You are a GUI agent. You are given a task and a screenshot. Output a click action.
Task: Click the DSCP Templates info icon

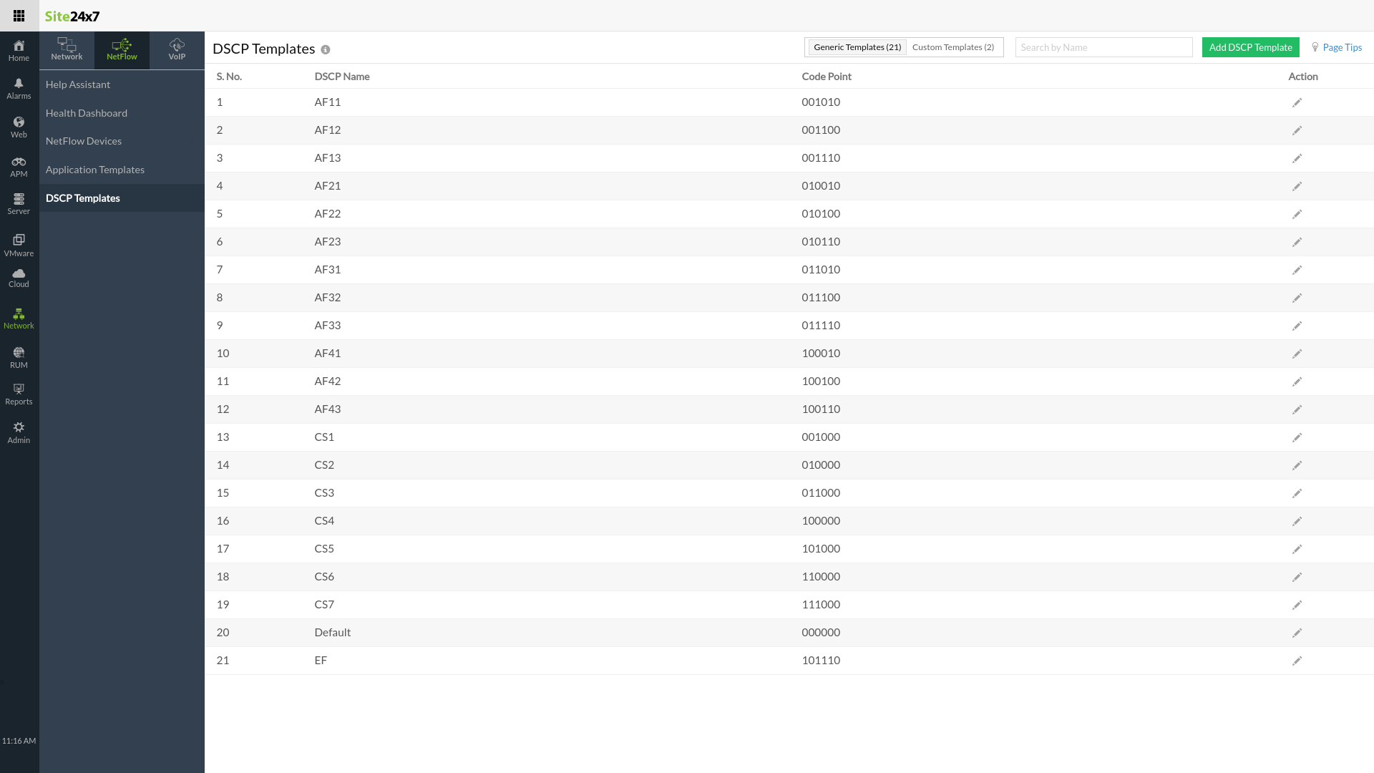pos(326,49)
